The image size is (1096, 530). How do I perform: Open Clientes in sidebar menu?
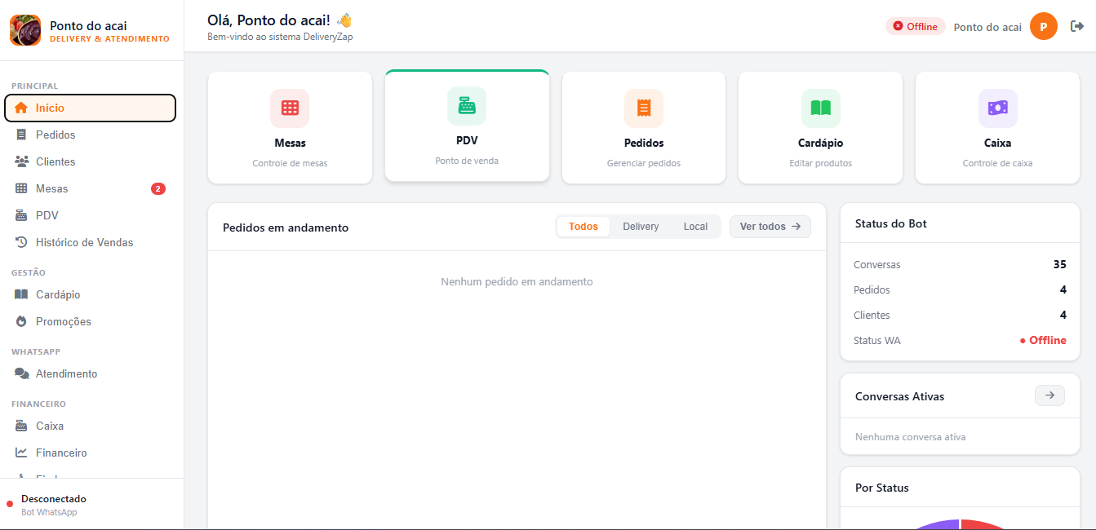pyautogui.click(x=90, y=161)
